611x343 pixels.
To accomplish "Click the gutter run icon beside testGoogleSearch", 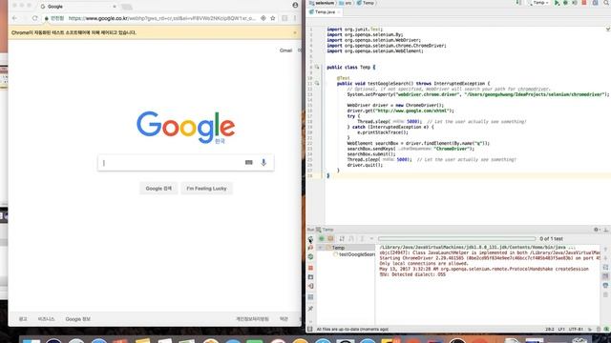I will [x=317, y=83].
